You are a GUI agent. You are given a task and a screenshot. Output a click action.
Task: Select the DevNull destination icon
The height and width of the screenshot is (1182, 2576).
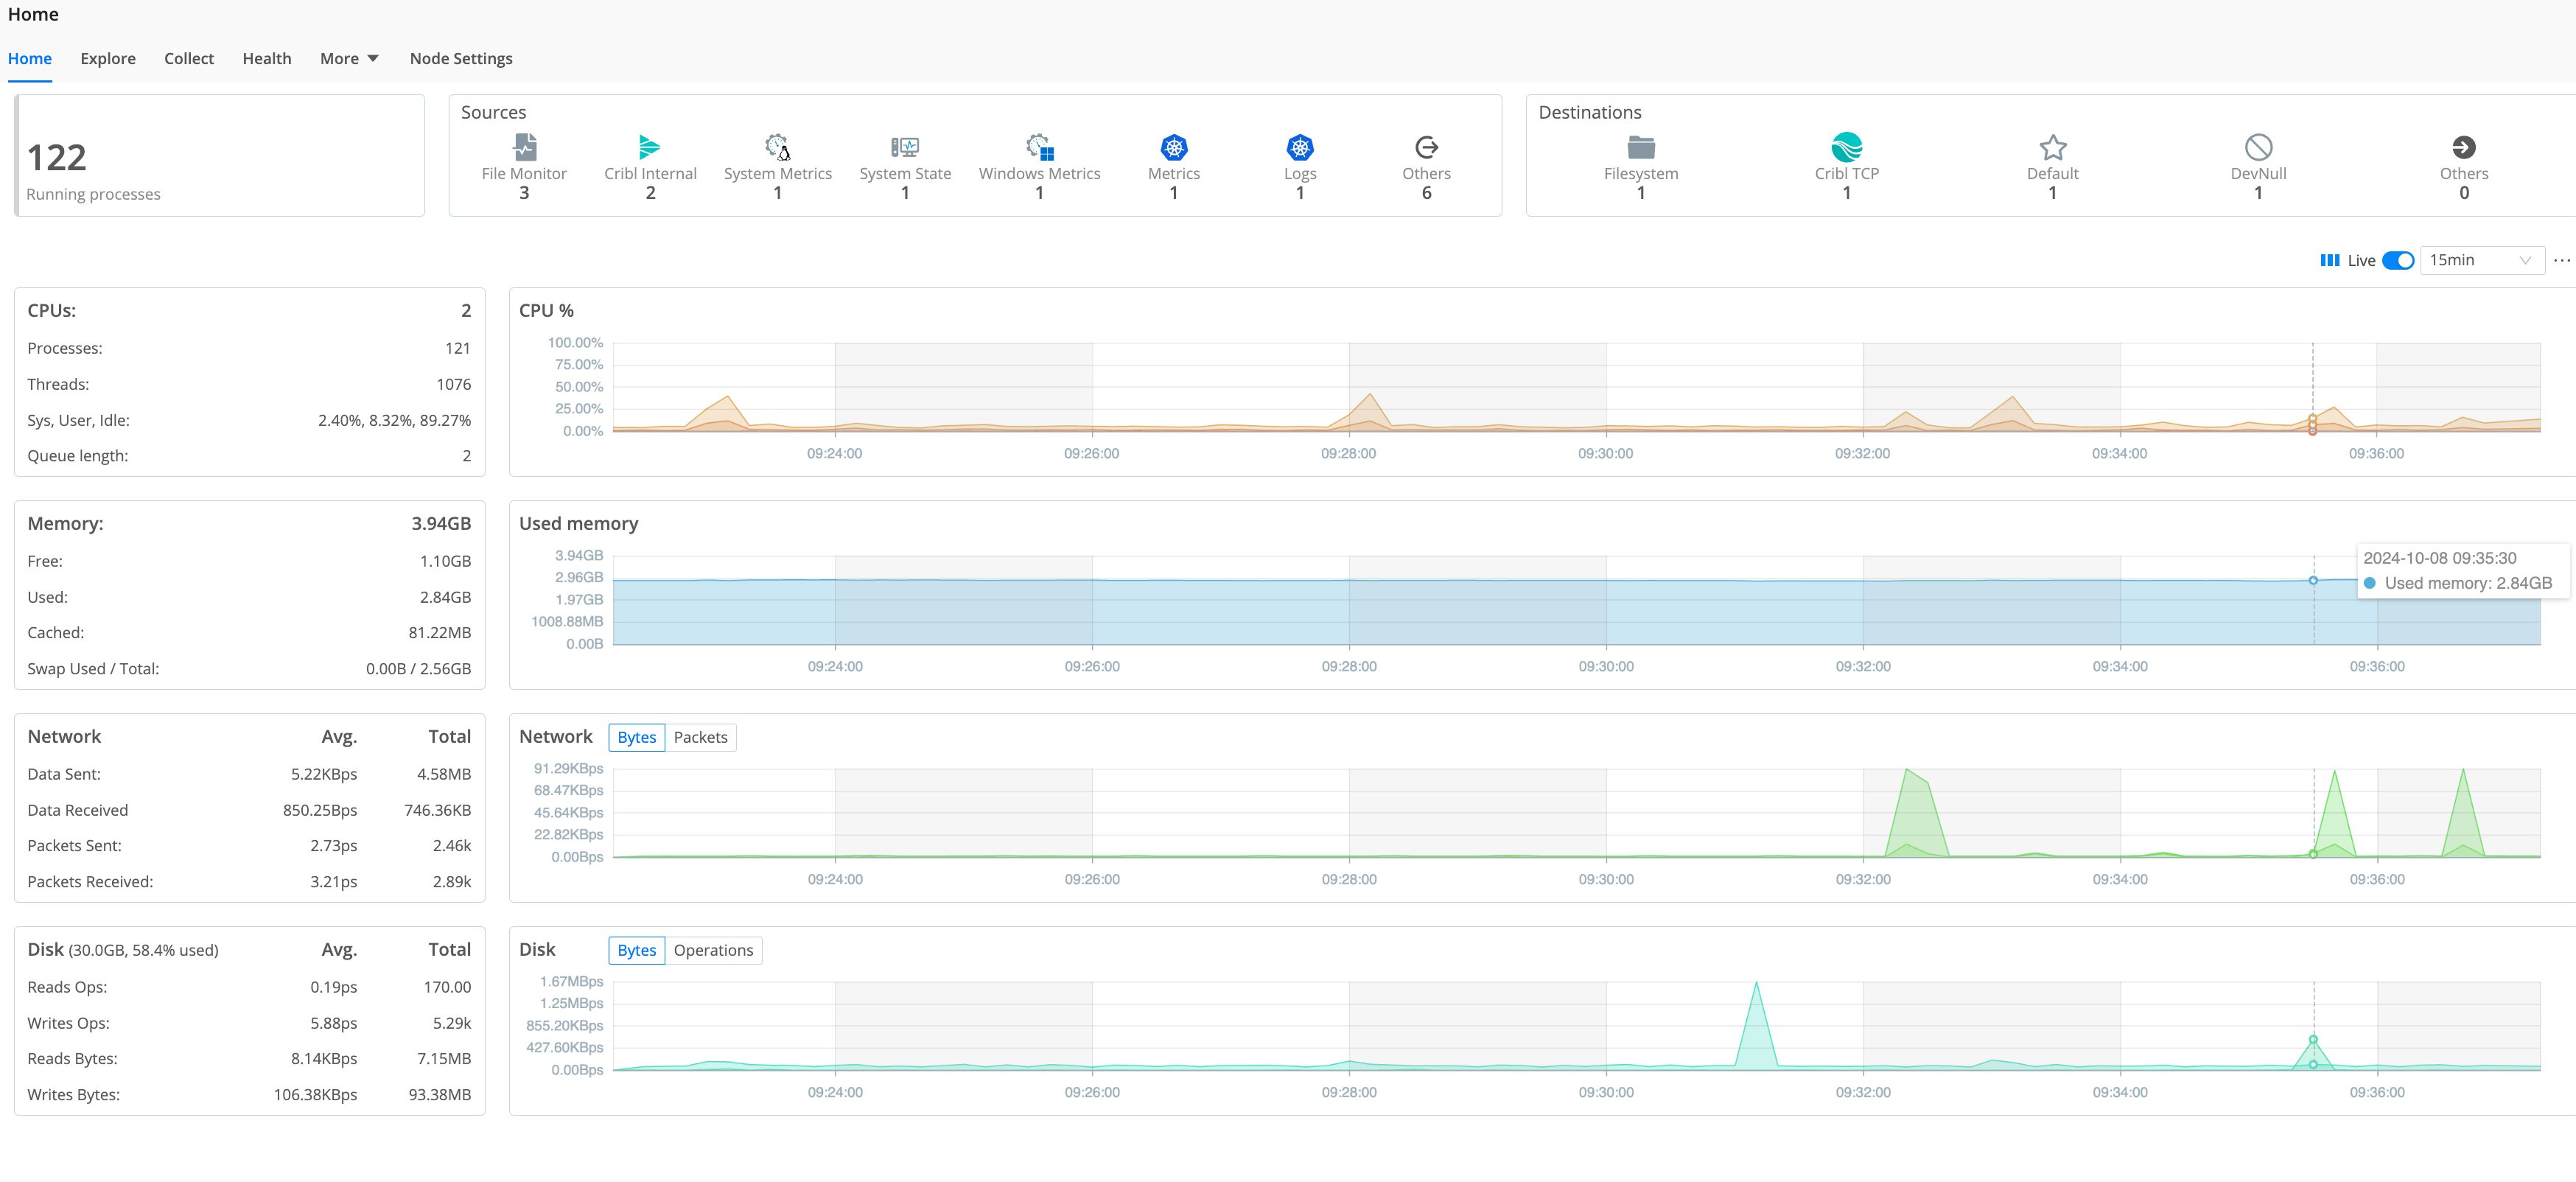tap(2258, 147)
